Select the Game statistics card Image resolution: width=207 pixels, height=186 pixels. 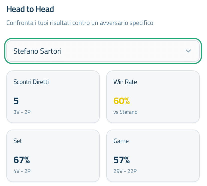point(153,156)
